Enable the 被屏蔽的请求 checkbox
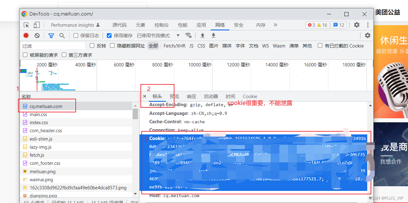 (25, 55)
